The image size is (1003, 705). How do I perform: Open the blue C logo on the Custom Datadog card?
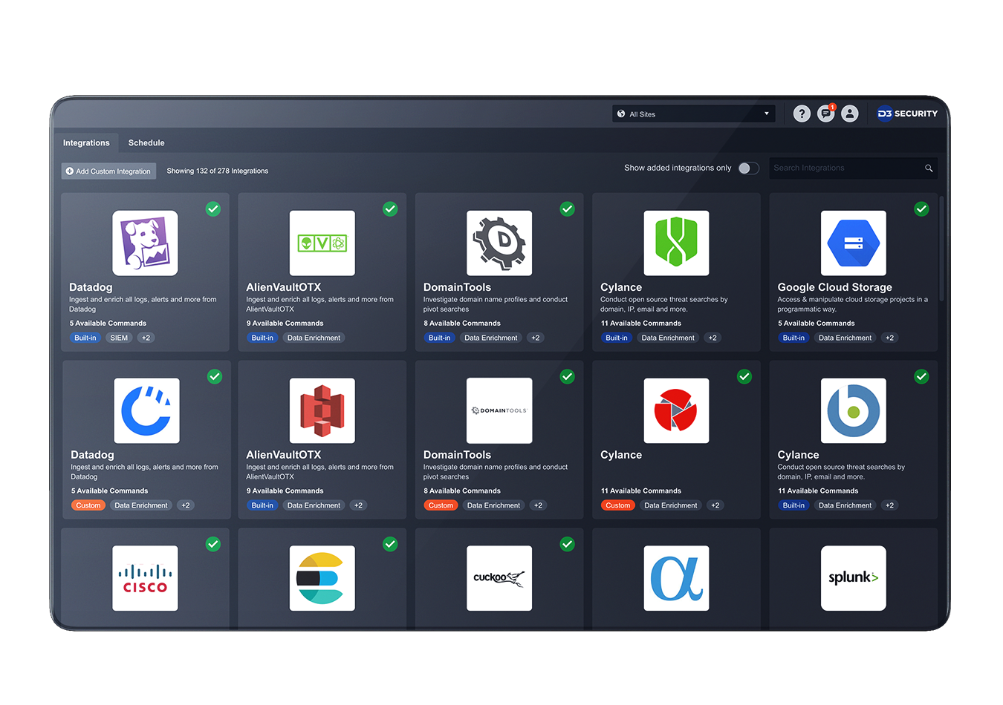(146, 410)
